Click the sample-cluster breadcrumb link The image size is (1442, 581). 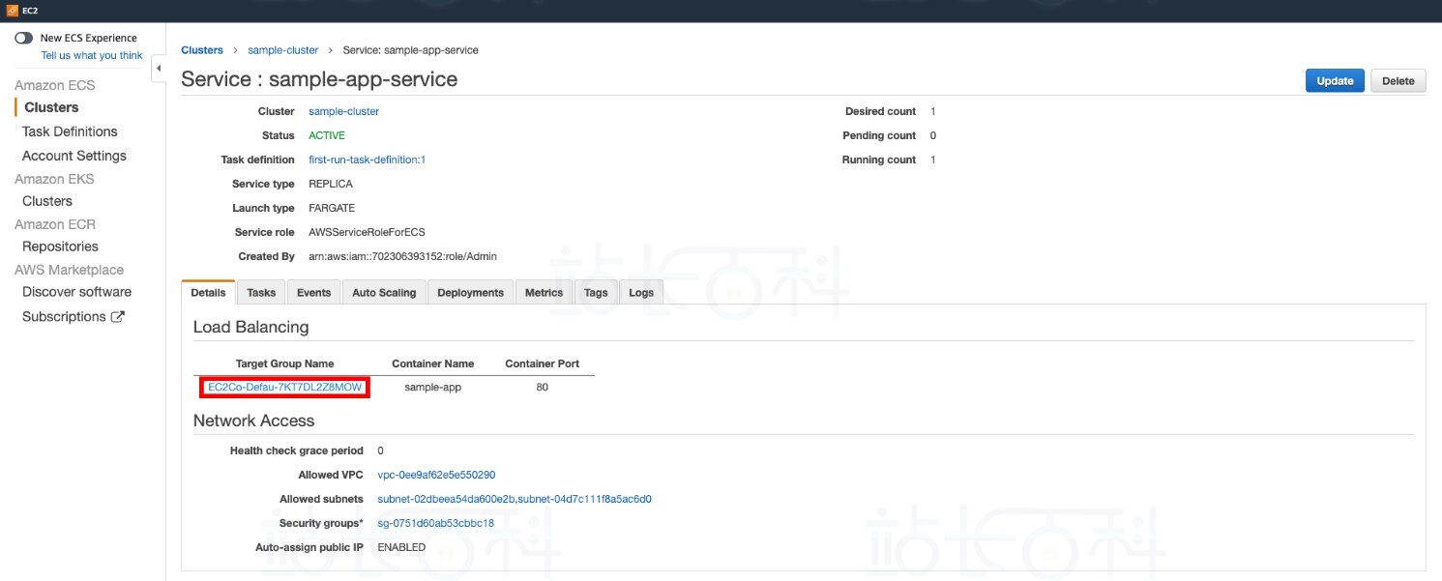[283, 50]
